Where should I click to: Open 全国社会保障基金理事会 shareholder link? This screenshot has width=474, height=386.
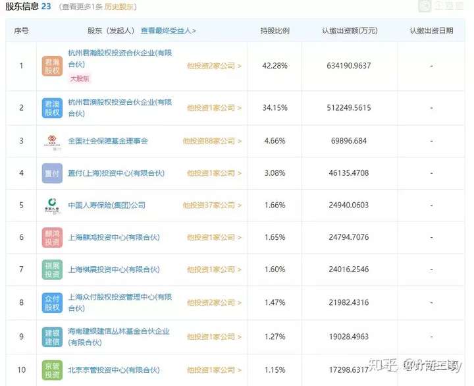click(x=108, y=141)
